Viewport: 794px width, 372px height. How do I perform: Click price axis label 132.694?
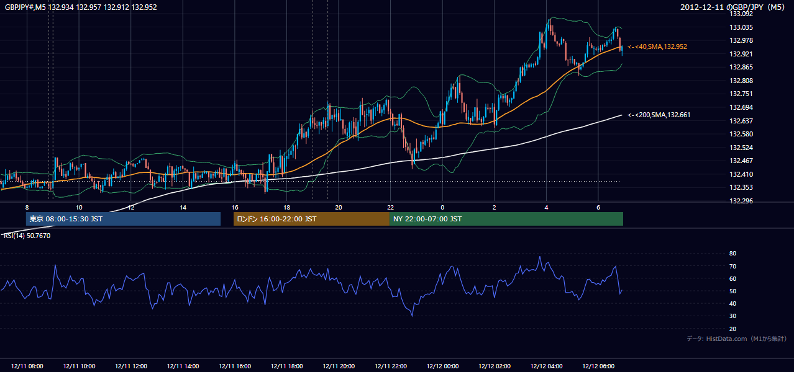[741, 107]
